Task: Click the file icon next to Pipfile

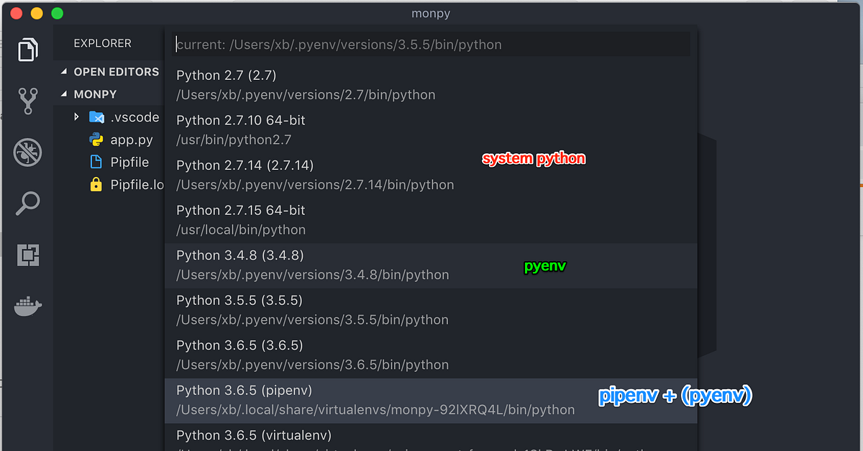Action: [x=98, y=162]
